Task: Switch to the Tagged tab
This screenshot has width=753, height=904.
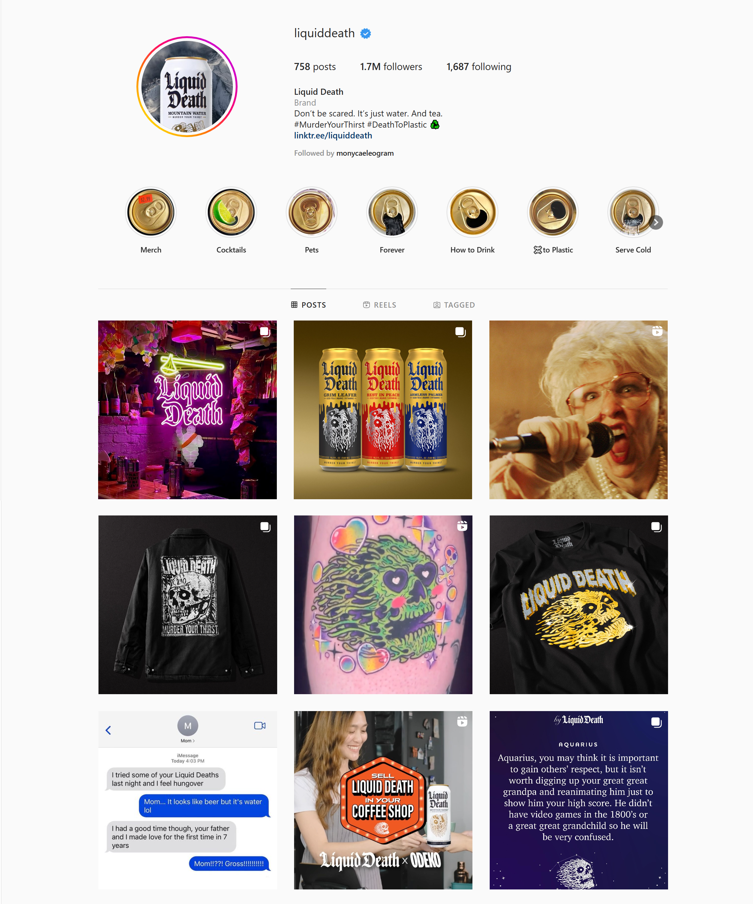Action: tap(454, 305)
